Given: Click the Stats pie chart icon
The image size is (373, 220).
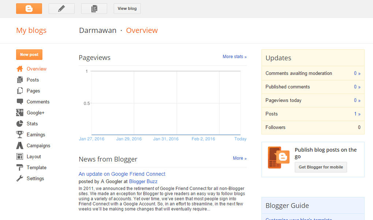Looking at the screenshot, I should pyautogui.click(x=20, y=124).
